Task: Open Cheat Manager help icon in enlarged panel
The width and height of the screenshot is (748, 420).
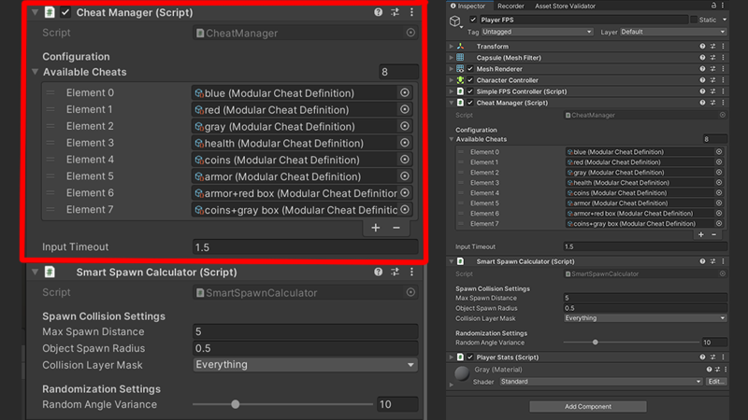Action: coord(379,12)
